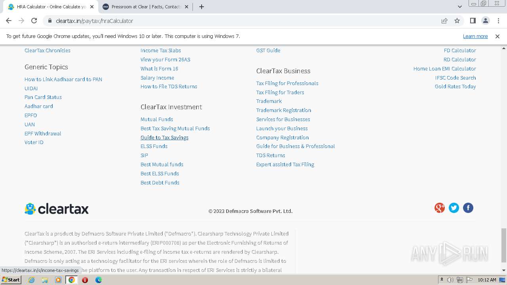Screen dimensions: 507x285
Task: Close the Pressroom at Clear tab
Action: click(187, 7)
